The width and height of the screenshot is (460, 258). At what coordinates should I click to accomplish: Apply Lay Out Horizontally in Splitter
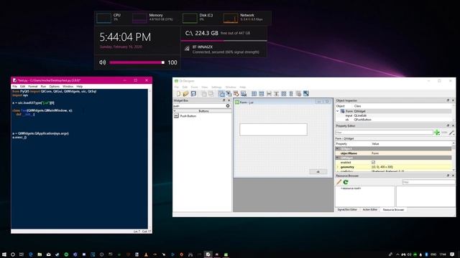tap(269, 94)
